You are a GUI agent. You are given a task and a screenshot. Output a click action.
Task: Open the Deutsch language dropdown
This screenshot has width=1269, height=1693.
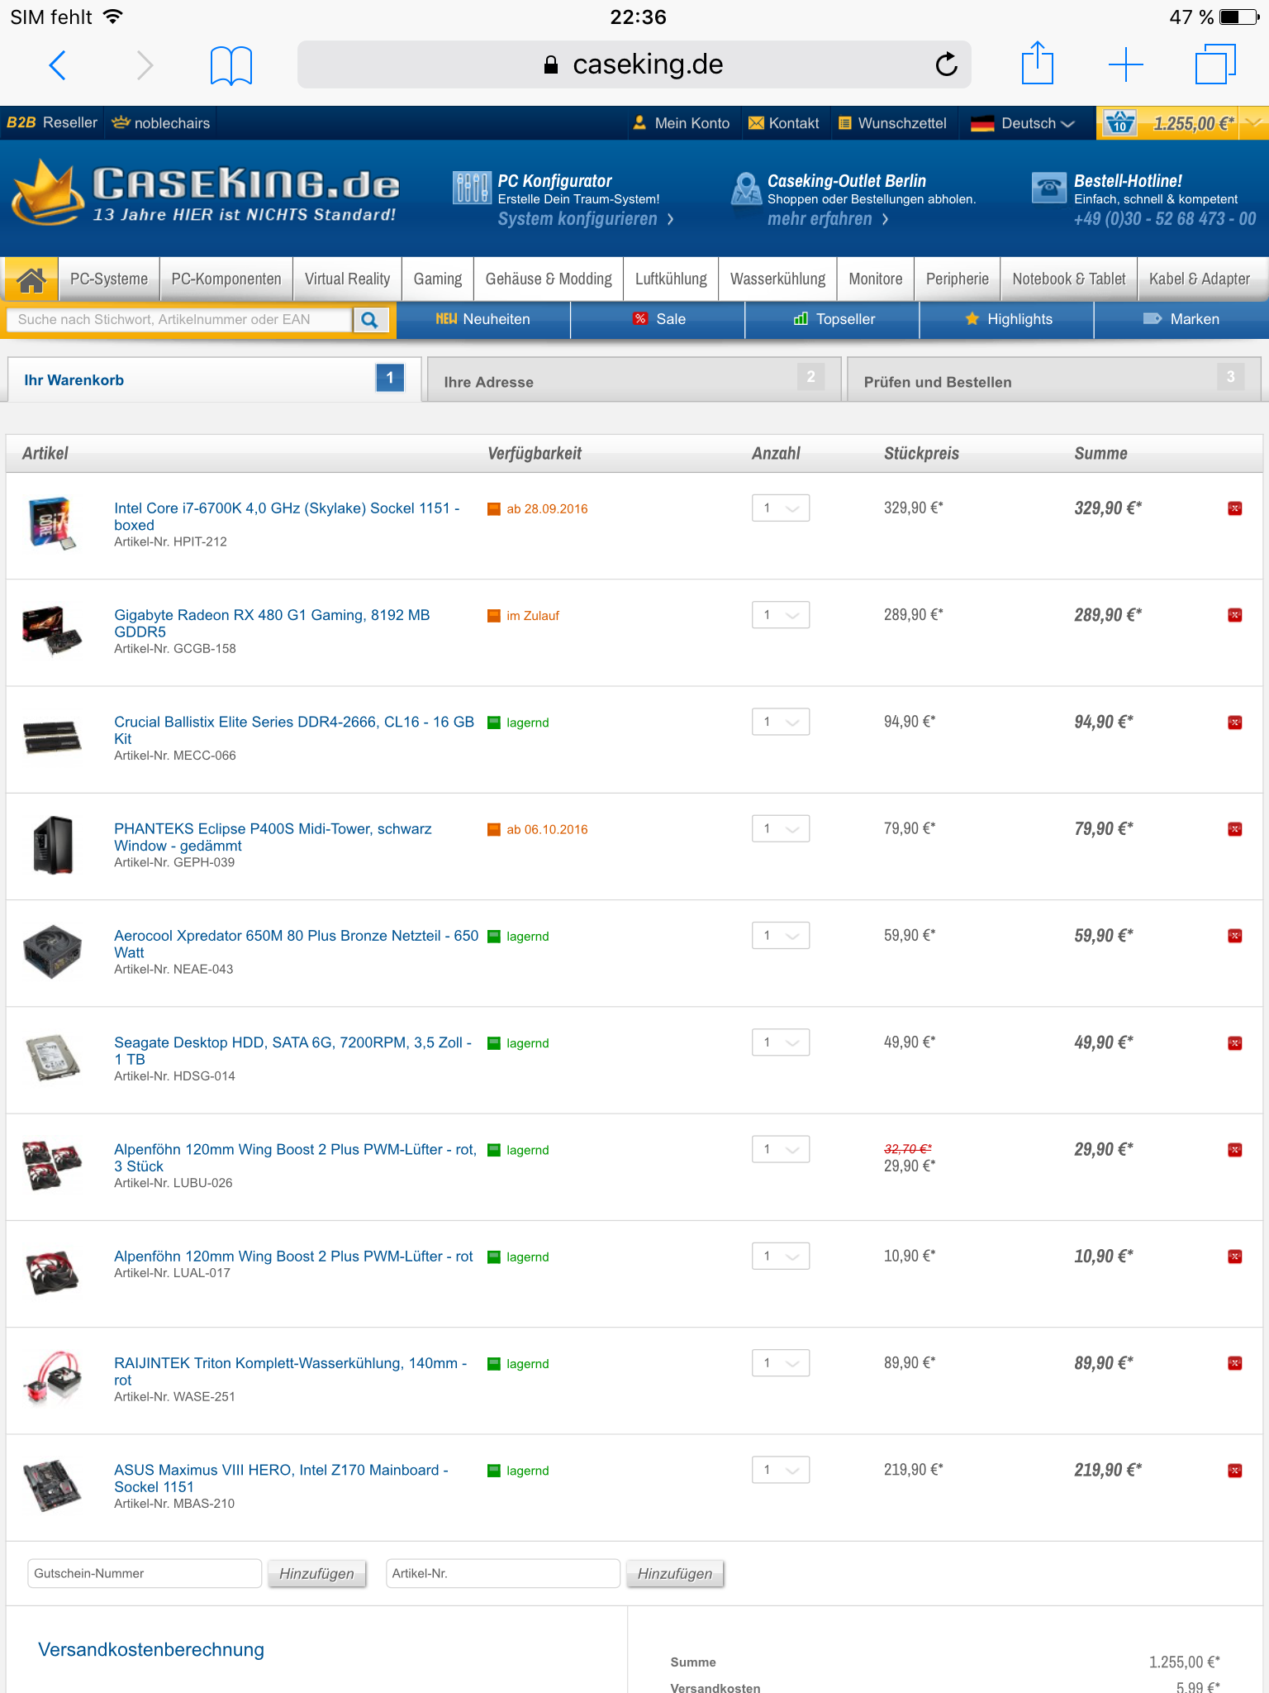tap(1023, 123)
